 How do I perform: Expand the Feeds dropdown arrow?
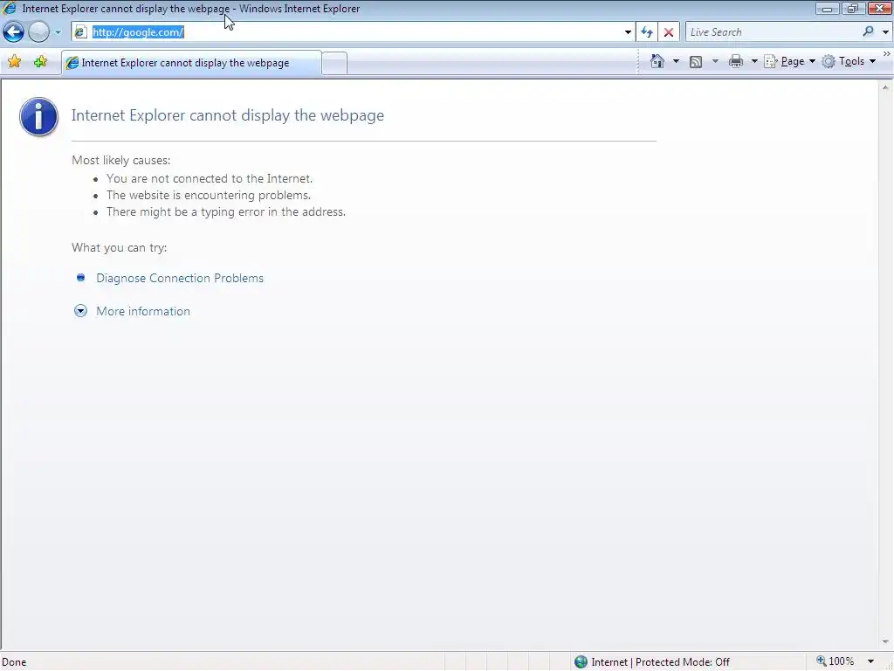(715, 61)
